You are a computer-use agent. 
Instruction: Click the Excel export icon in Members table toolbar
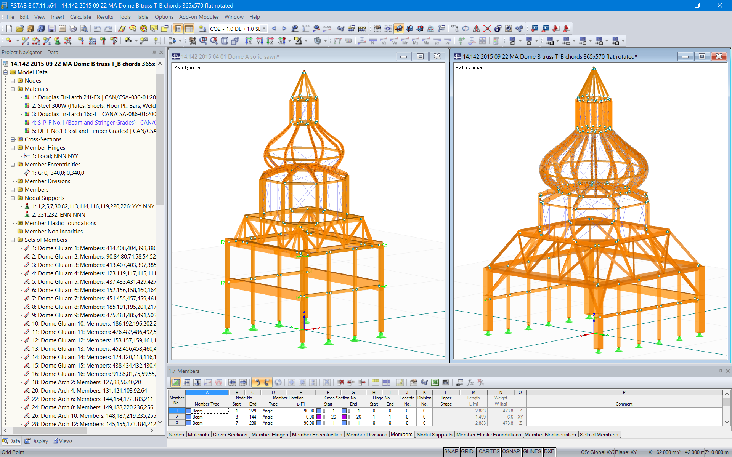(435, 382)
